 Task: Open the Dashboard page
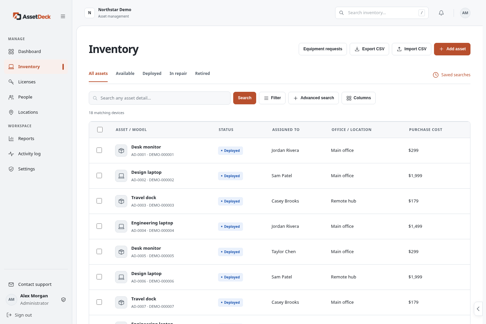pyautogui.click(x=36, y=52)
